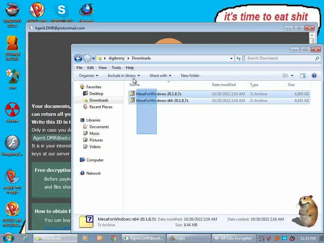
Task: Open the ukraine radiation icon
Action: (12, 112)
